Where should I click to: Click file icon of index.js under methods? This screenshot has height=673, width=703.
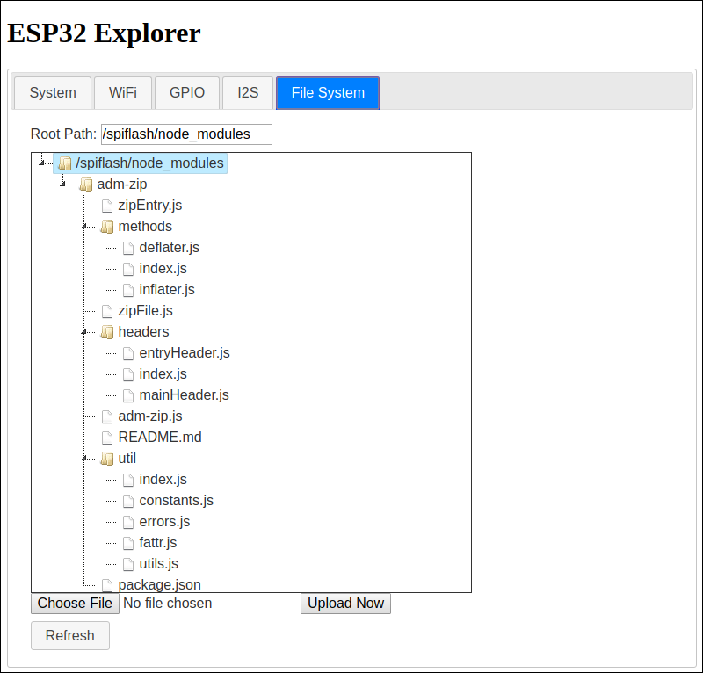point(128,269)
